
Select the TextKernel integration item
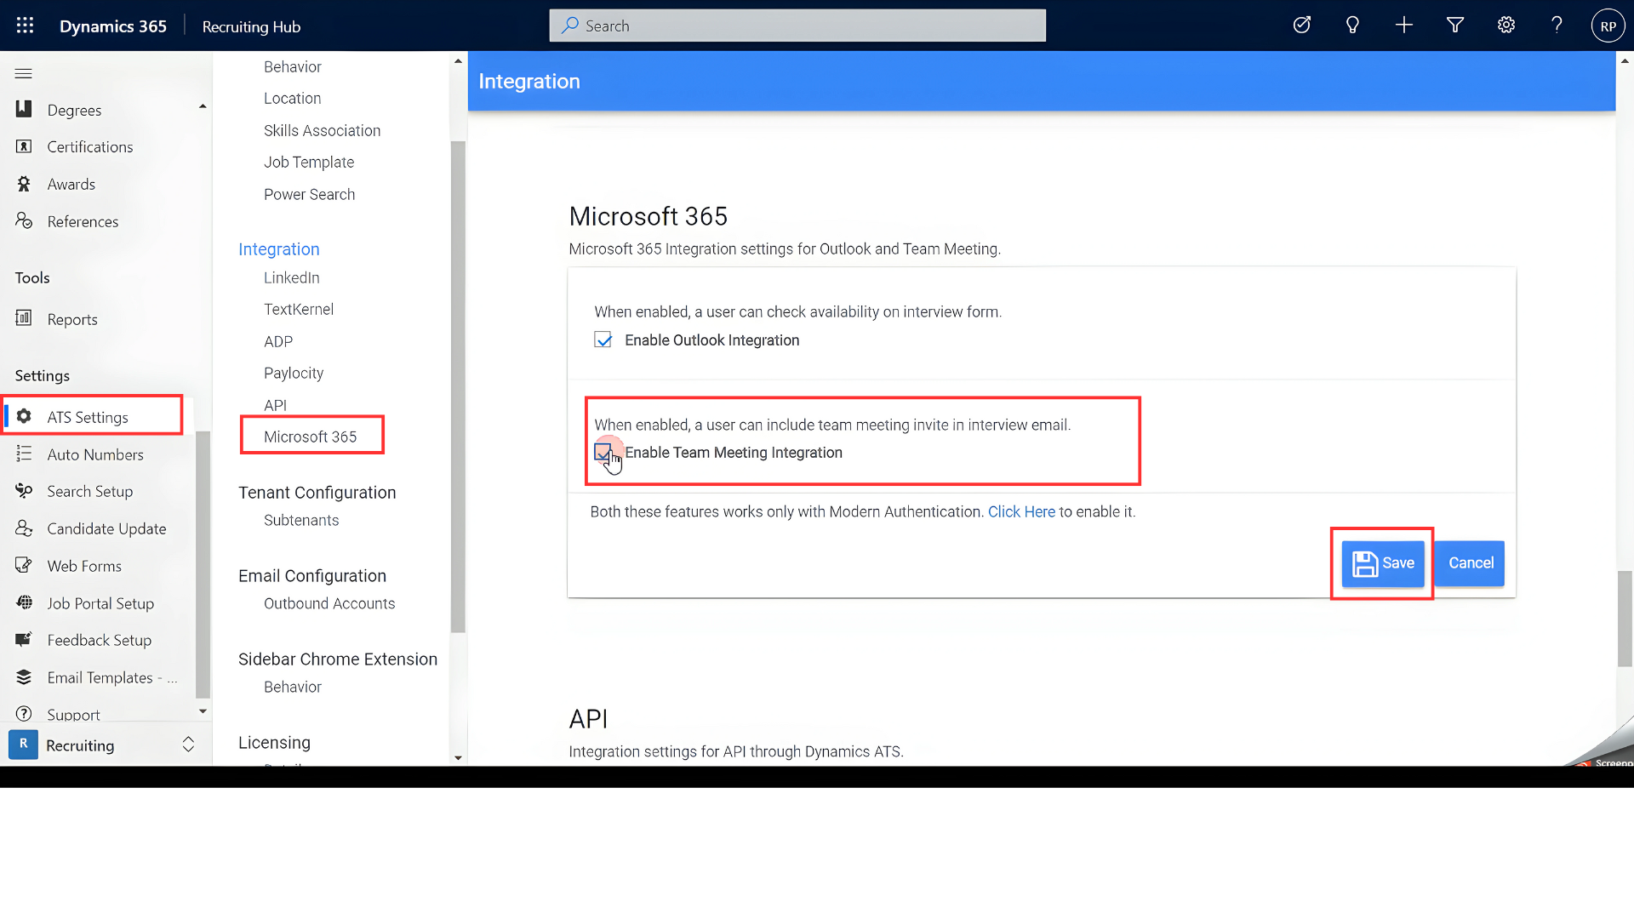(298, 310)
